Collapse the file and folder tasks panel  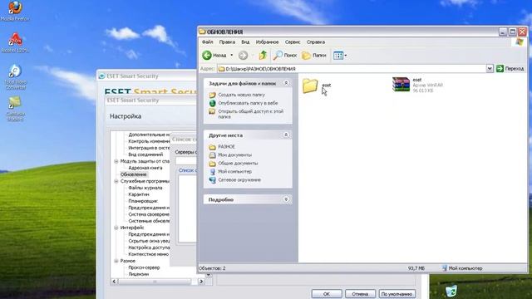point(286,83)
